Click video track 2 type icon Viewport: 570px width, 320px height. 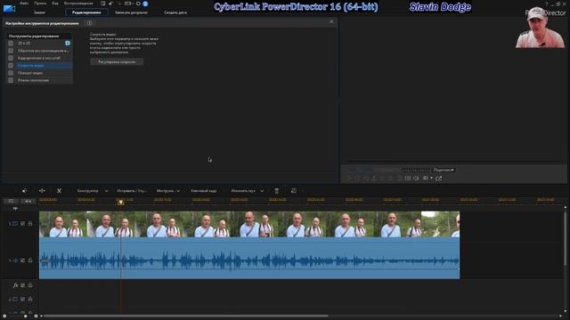[x=15, y=300]
